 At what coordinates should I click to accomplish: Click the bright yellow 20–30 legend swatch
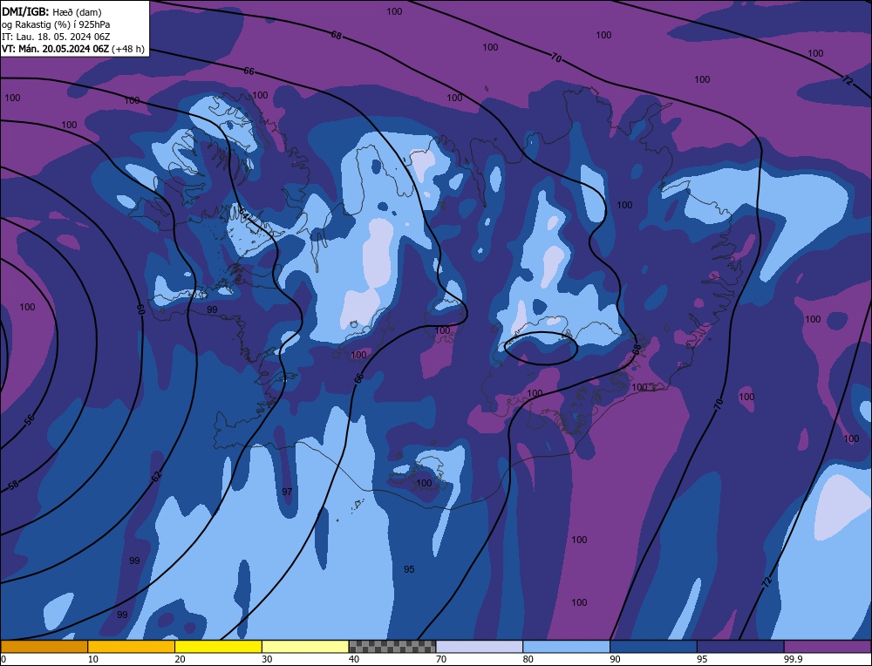tap(218, 647)
